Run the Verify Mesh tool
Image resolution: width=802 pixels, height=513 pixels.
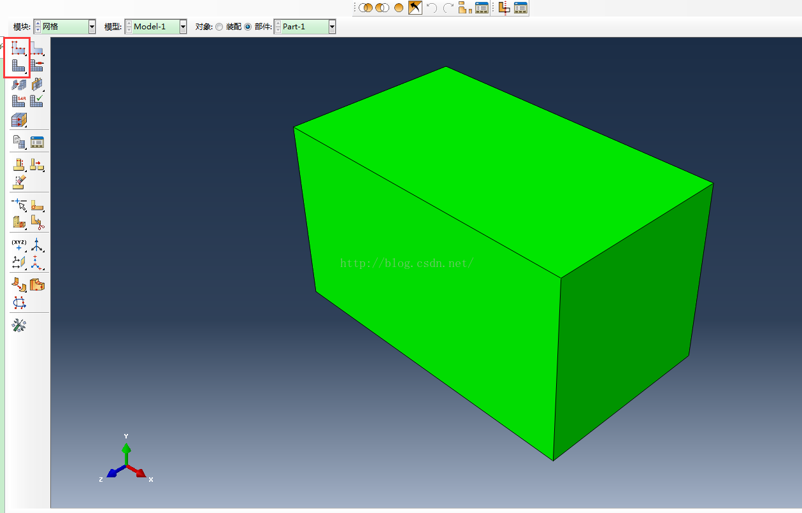(x=36, y=101)
